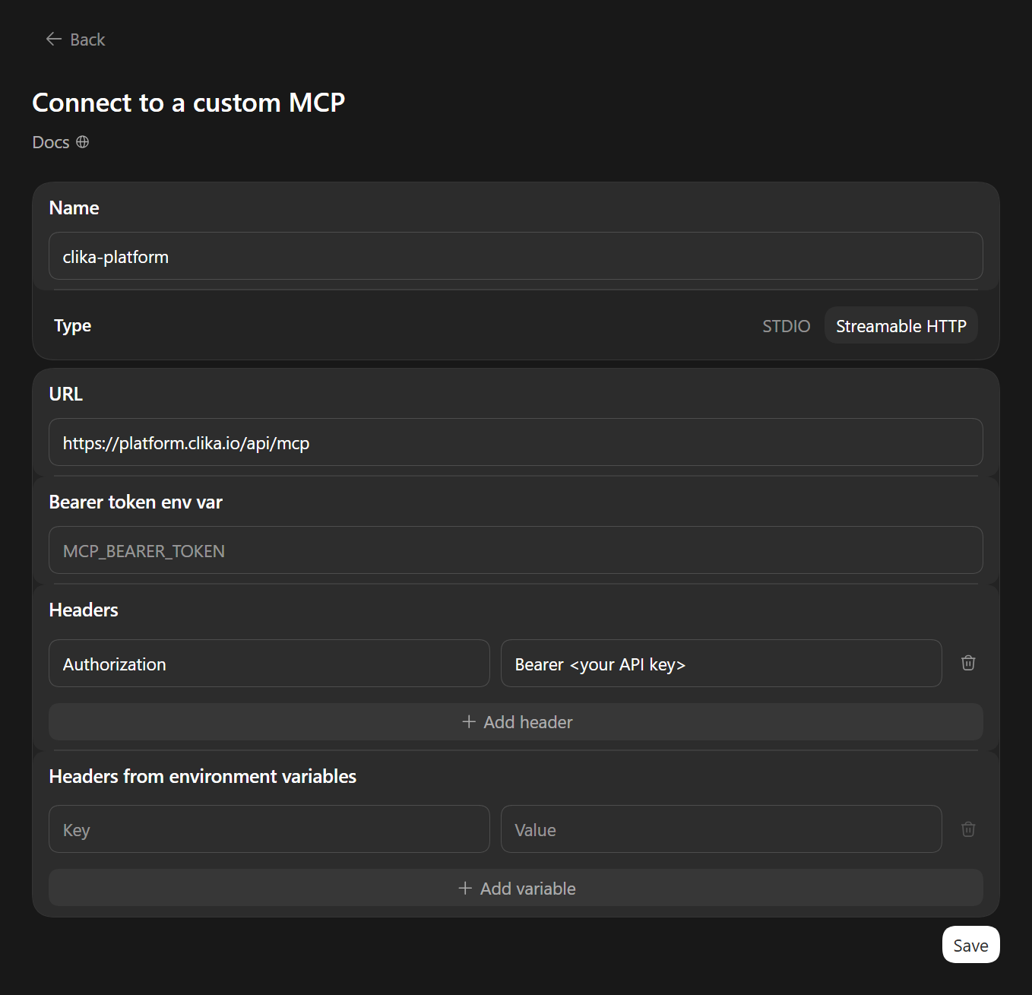Click the plus icon in Add header

[x=469, y=721]
